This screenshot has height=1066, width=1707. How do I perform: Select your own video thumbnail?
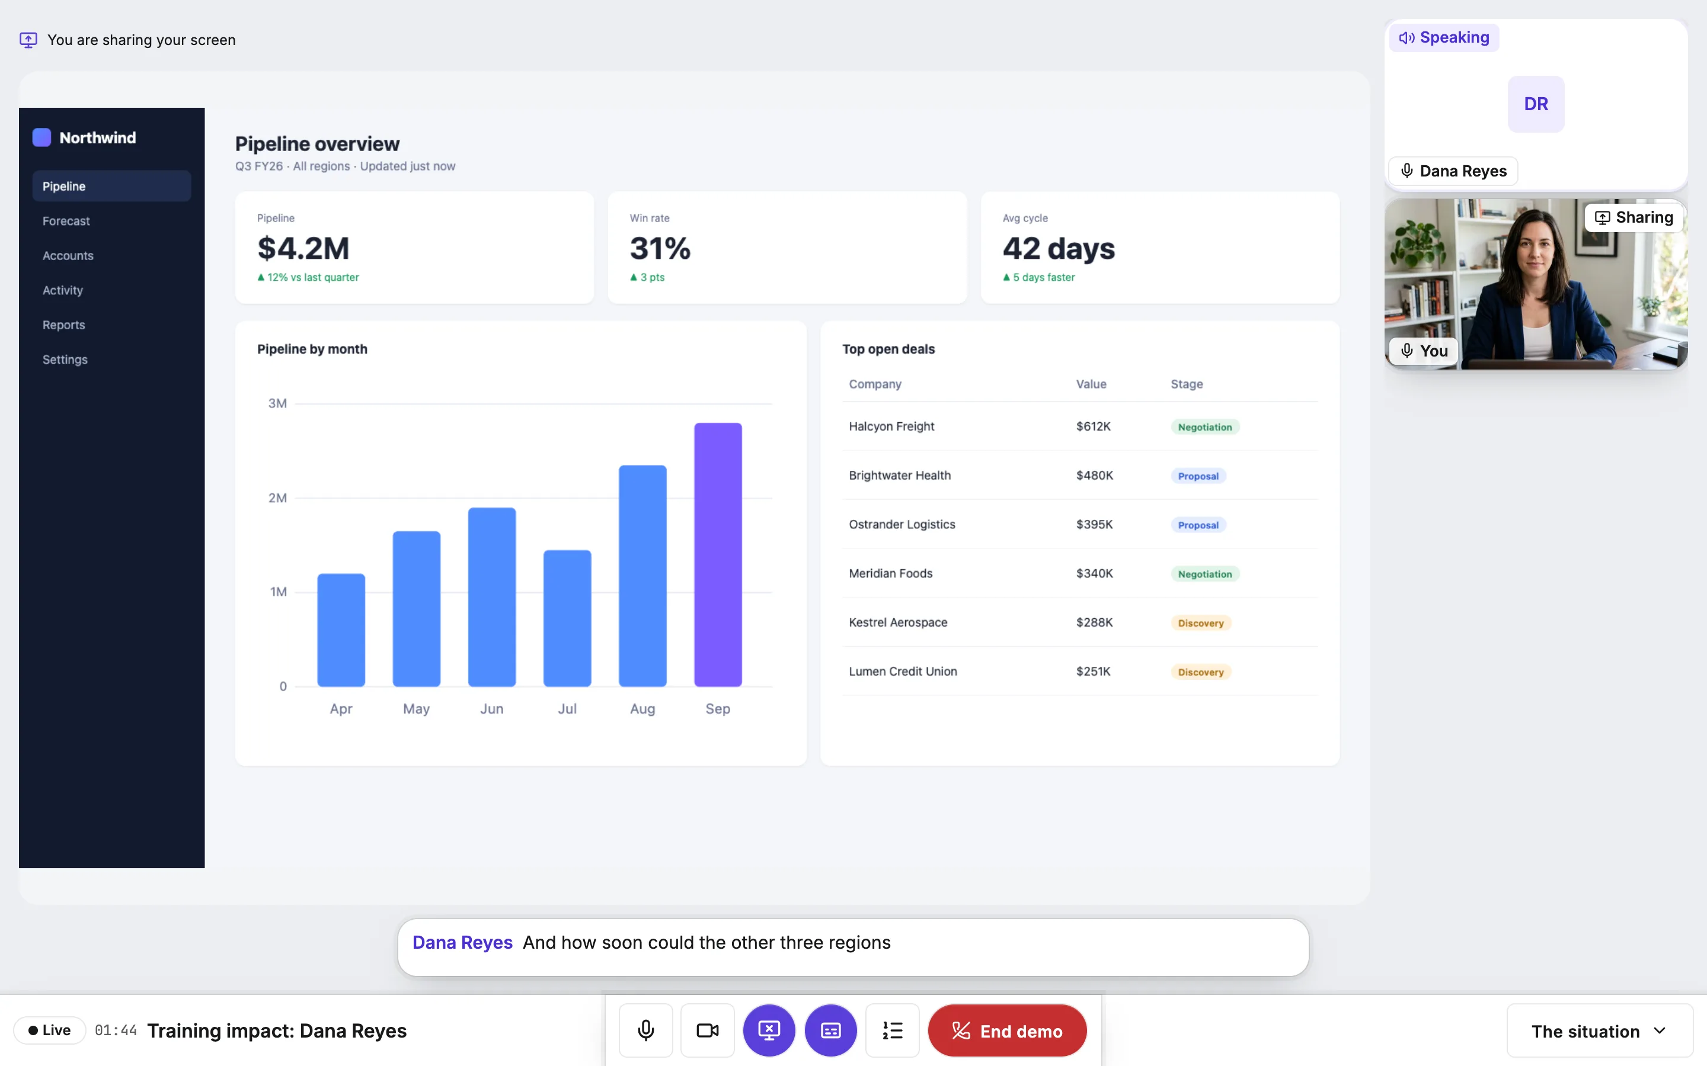pyautogui.click(x=1536, y=284)
